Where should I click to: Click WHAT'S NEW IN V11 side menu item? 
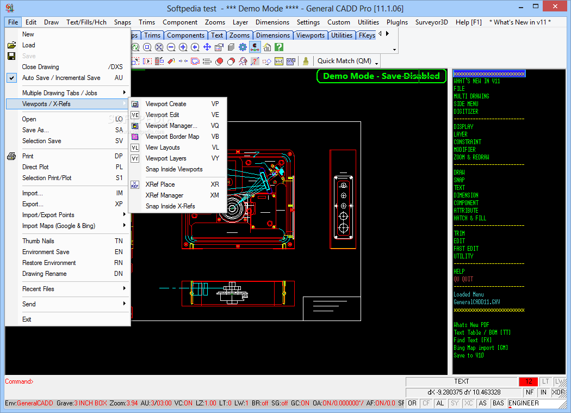(477, 81)
